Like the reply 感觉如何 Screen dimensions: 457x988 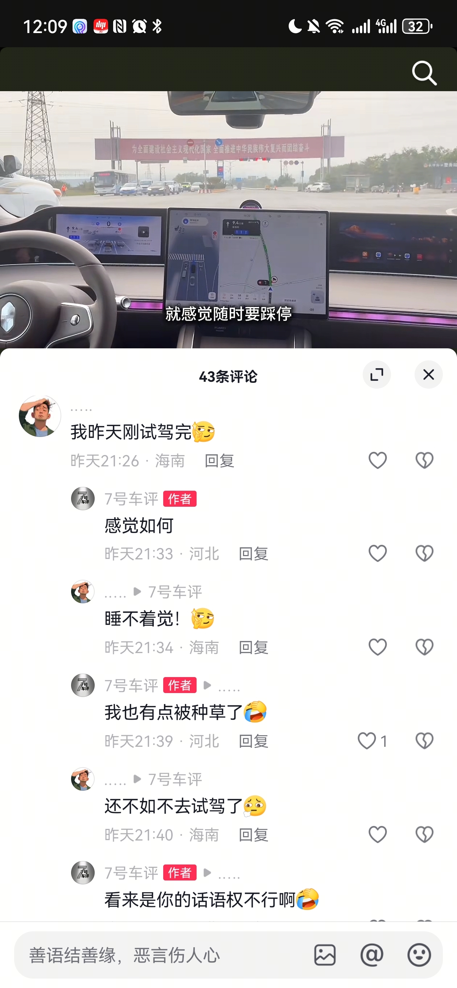click(x=377, y=553)
